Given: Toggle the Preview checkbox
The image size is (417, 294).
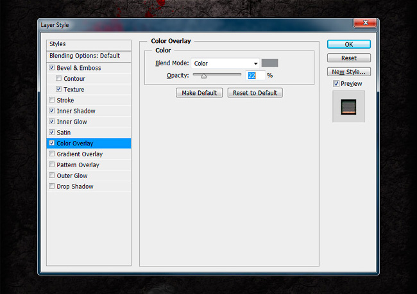Looking at the screenshot, I should [336, 84].
